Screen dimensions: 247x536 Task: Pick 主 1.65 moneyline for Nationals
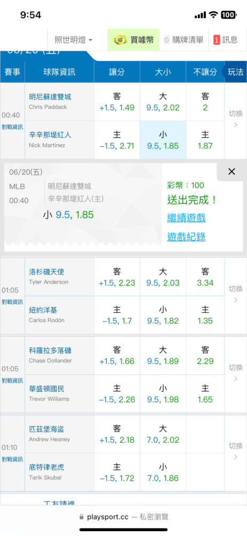pyautogui.click(x=205, y=394)
